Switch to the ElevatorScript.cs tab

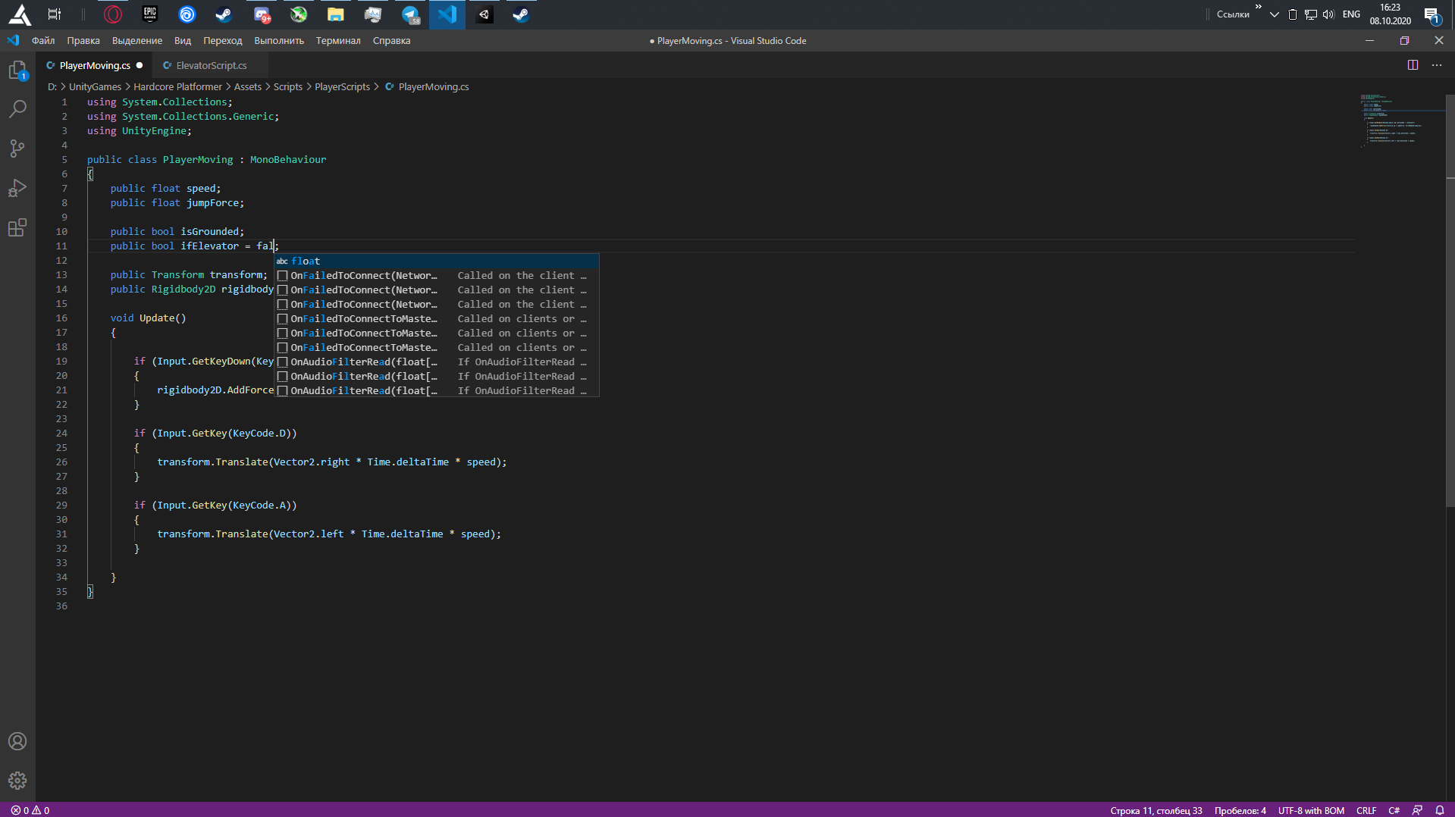[x=211, y=65]
